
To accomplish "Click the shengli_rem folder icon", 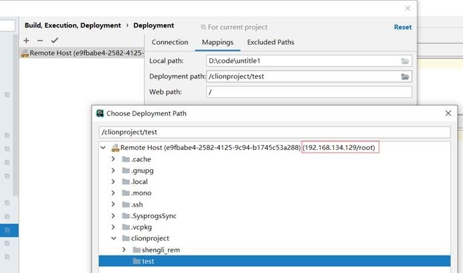I will click(136, 250).
